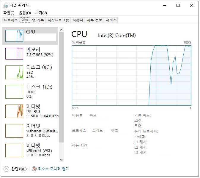The width and height of the screenshot is (200, 178).
Task: Click the Intel(R) Core(TM) processor name
Action: [117, 35]
